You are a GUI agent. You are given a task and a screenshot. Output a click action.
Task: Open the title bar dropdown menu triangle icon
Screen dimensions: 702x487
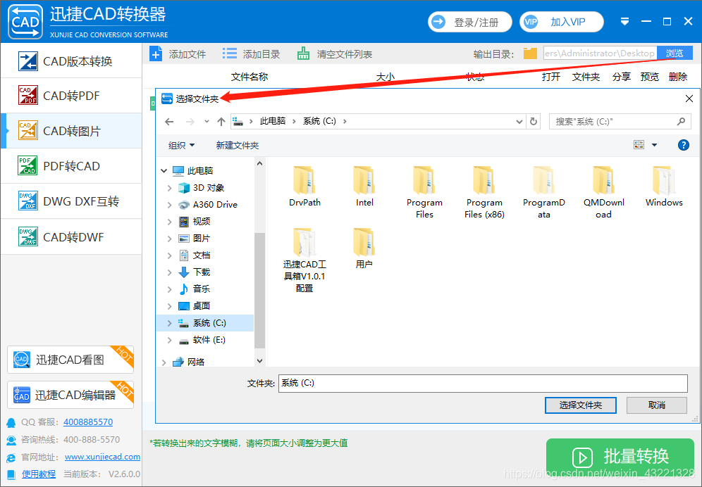[x=625, y=22]
